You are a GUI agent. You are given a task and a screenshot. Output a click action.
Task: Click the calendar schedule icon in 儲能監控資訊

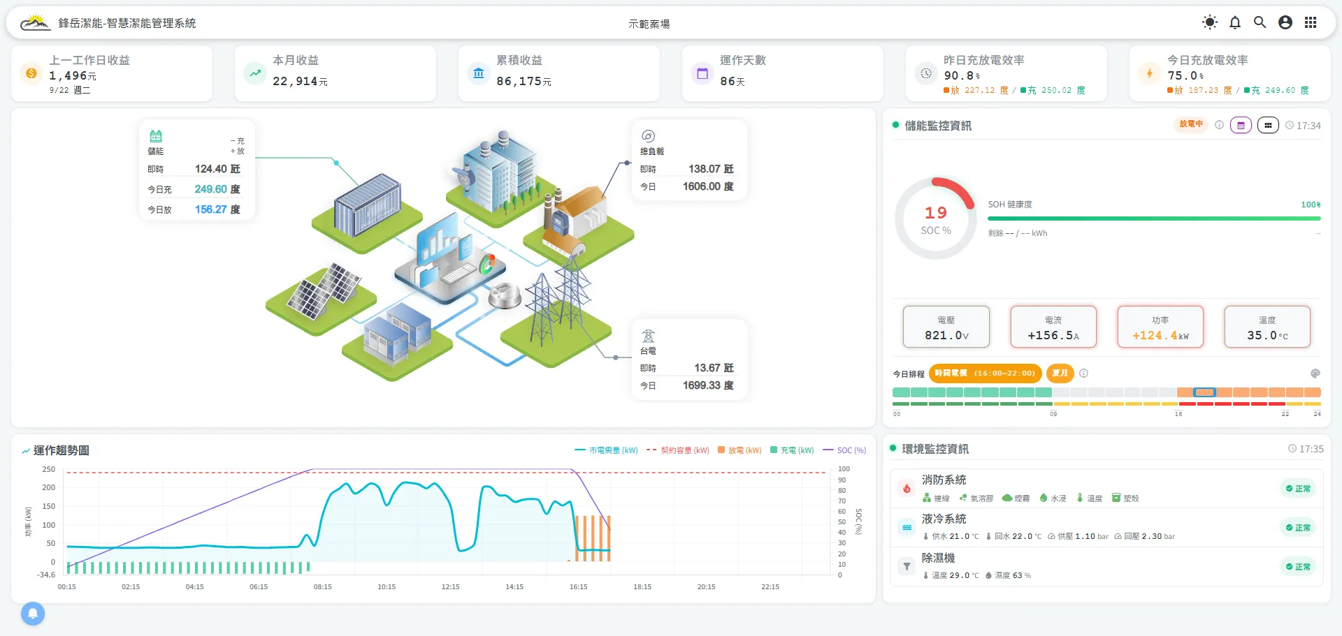[x=1241, y=126]
